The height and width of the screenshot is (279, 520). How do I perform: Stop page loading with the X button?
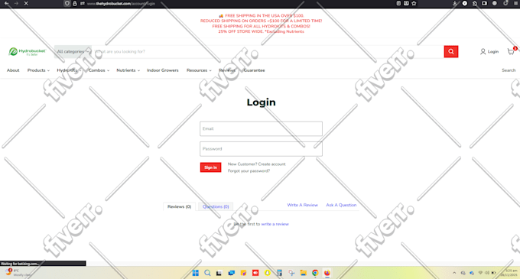[x=26, y=3]
